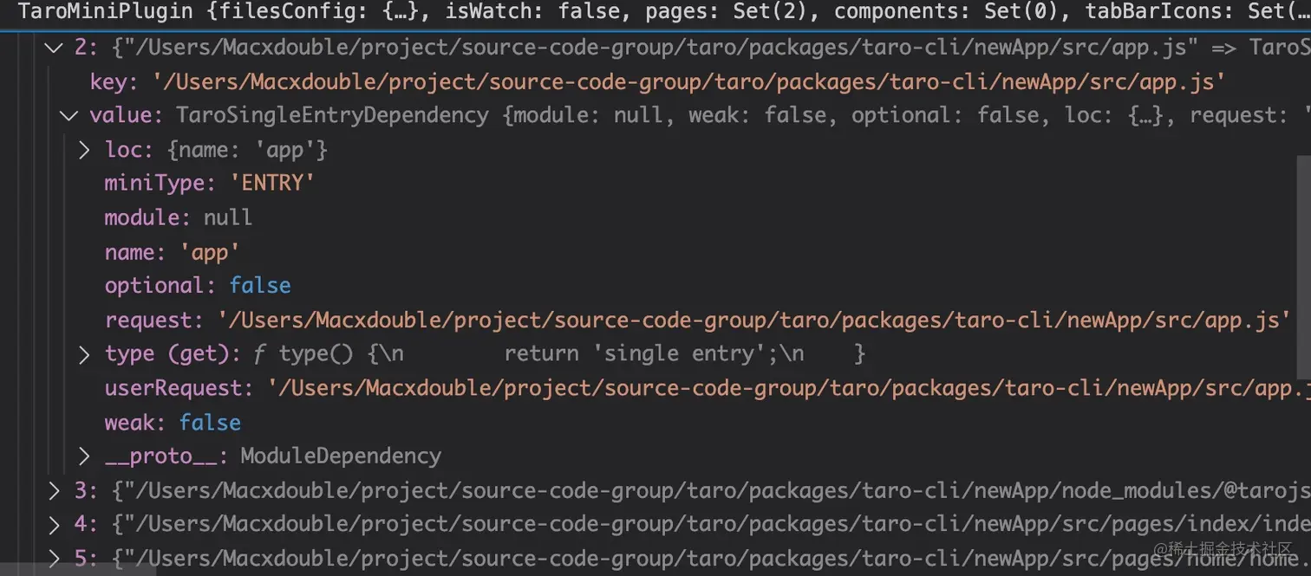Expand the loc {name: 'app'} property
Viewport: 1311px width, 576px height.
[x=83, y=150]
